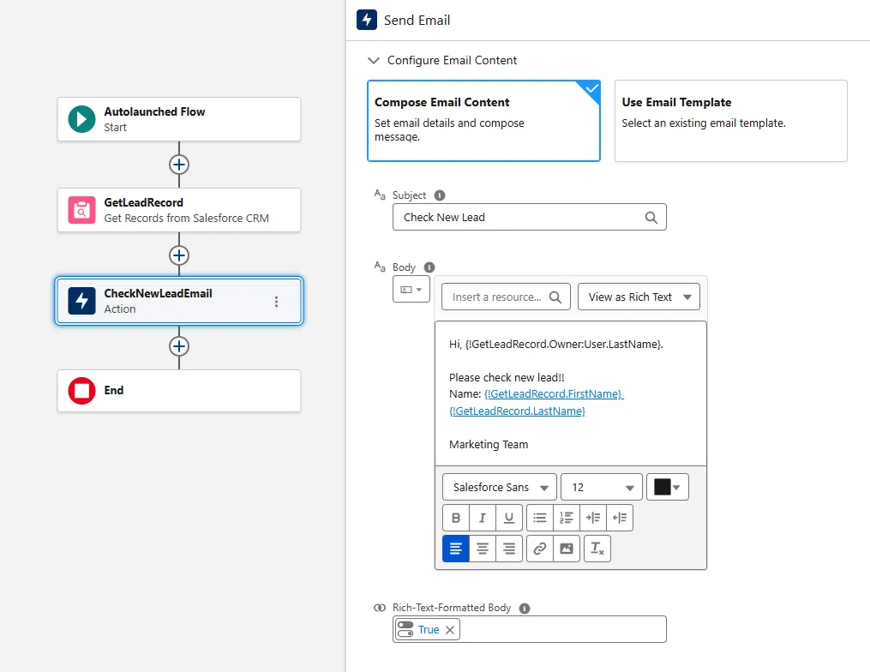Show Rich-Text-Formatted Body info tooltip
Viewport: 870px width, 672px height.
(525, 609)
